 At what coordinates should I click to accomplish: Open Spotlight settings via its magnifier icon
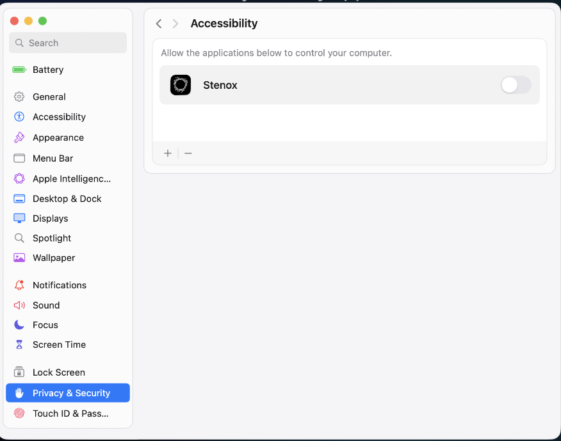point(19,238)
